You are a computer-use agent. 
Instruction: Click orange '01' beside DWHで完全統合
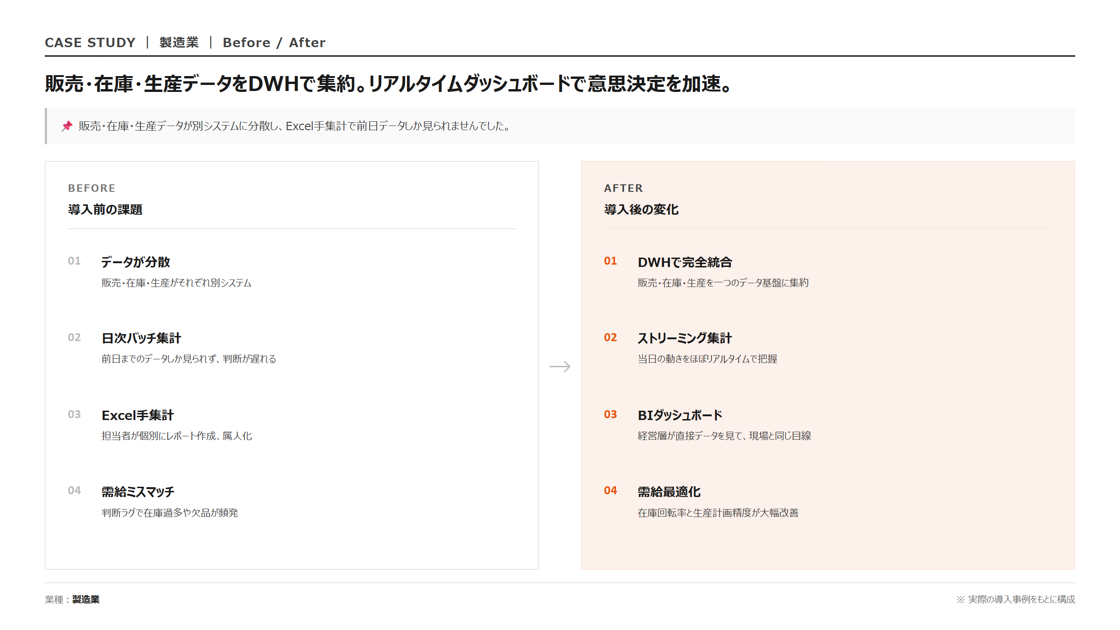610,261
